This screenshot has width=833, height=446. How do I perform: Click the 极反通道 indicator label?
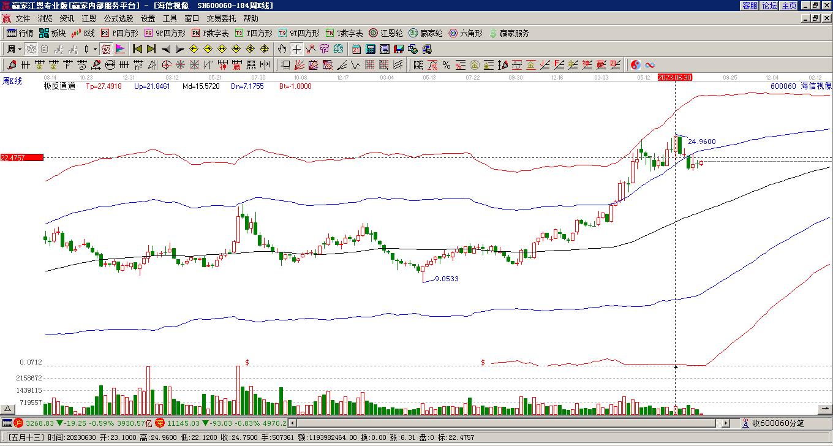point(59,86)
